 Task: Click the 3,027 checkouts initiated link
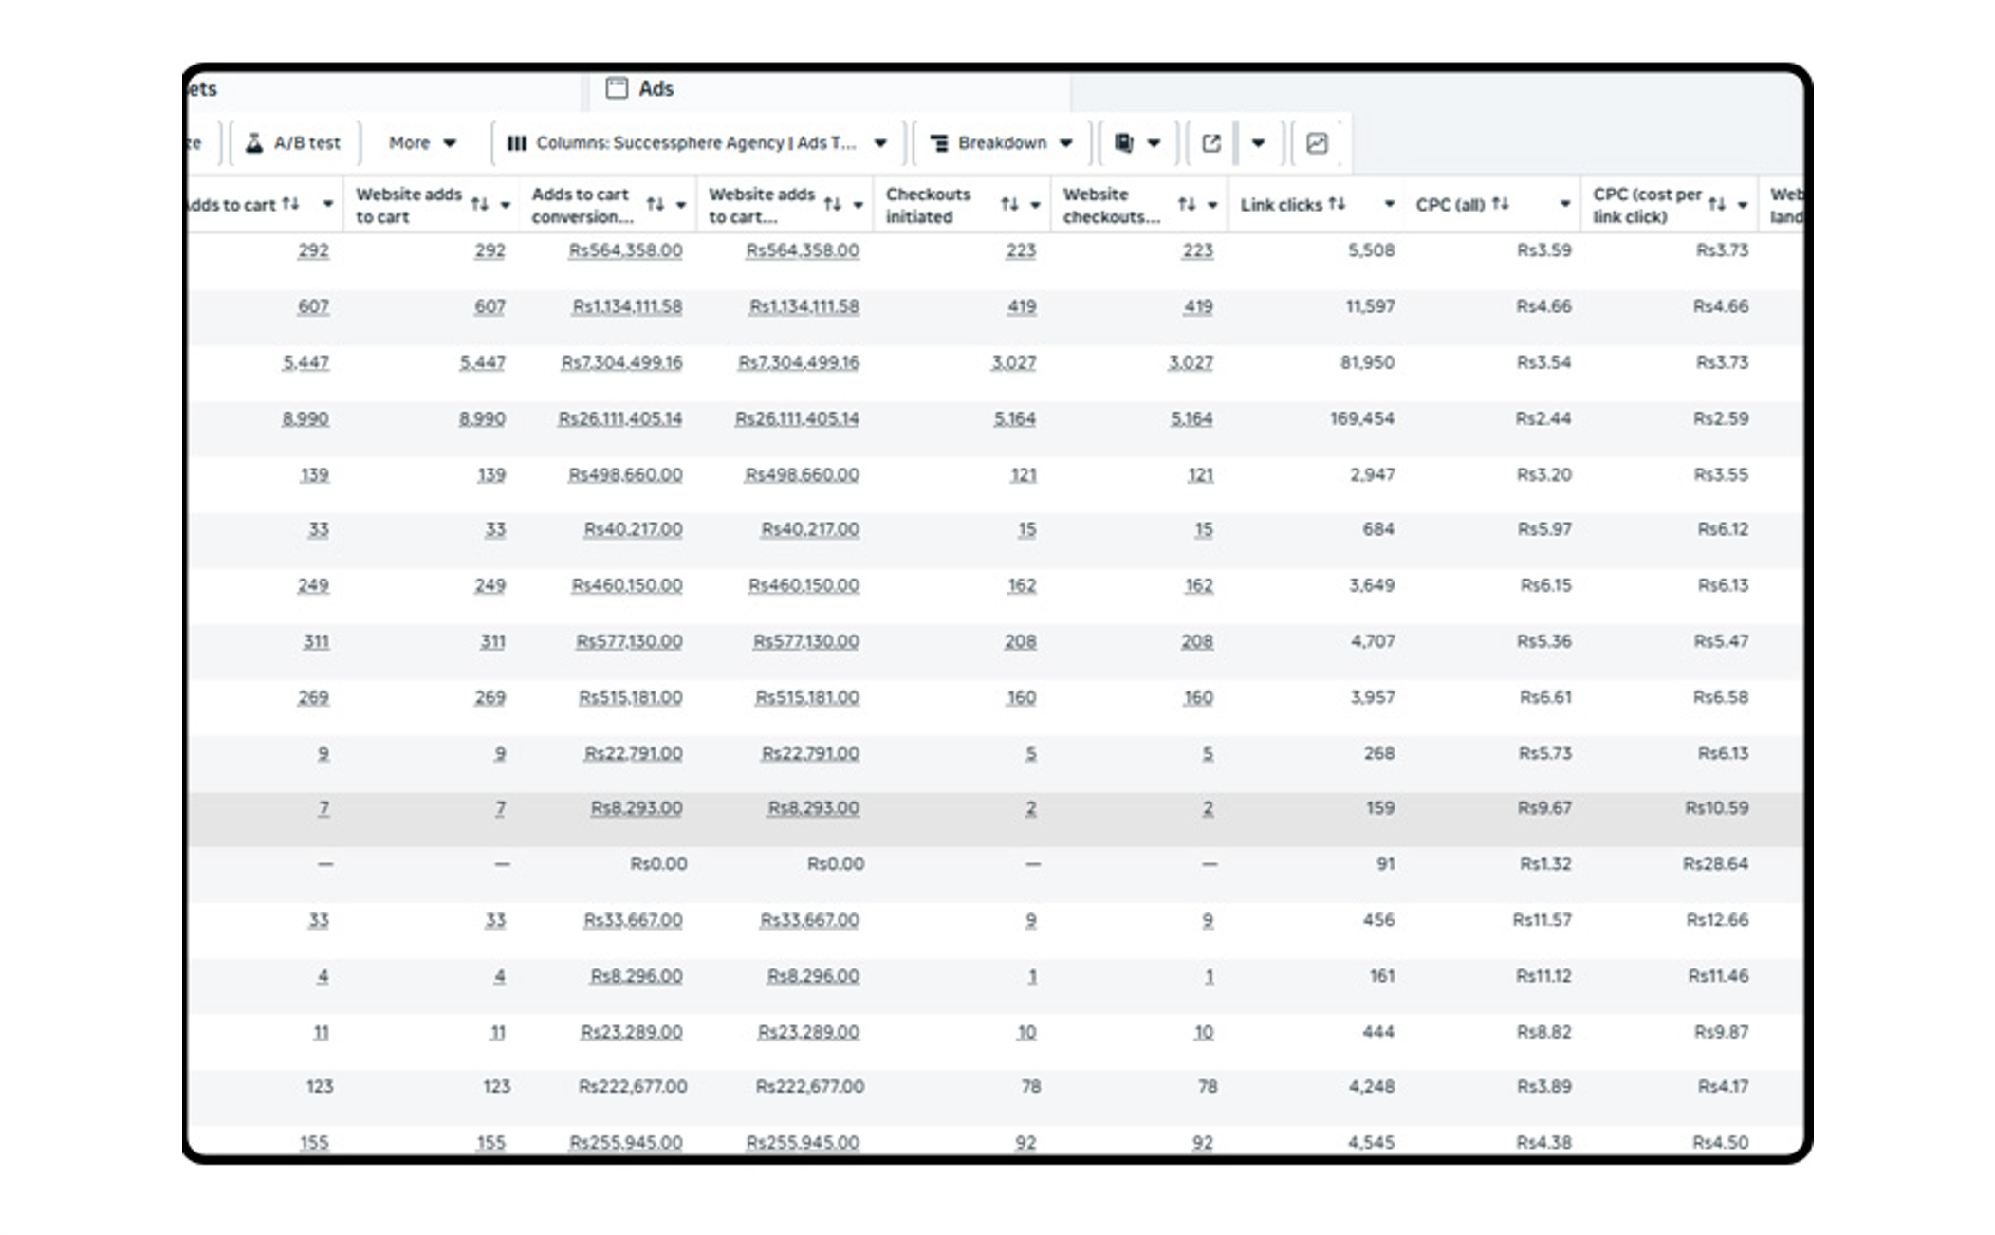[1013, 362]
